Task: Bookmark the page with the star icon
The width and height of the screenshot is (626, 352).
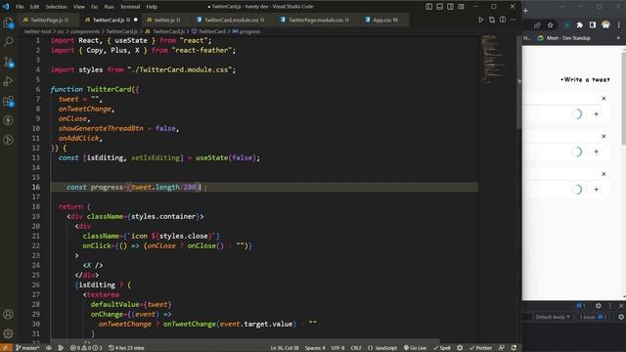Action: coord(550,25)
